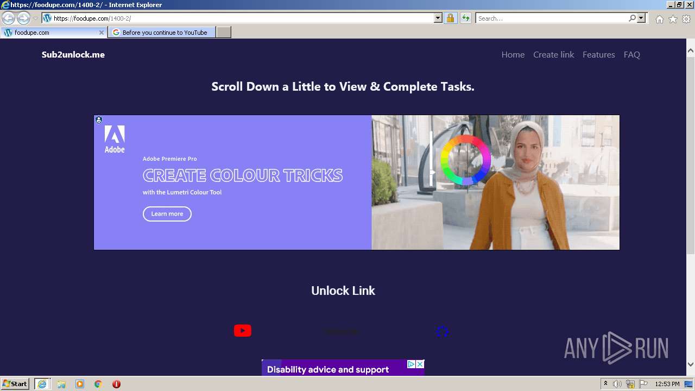Viewport: 695px width, 391px height.
Task: Click the Home icon in toolbar
Action: click(659, 19)
